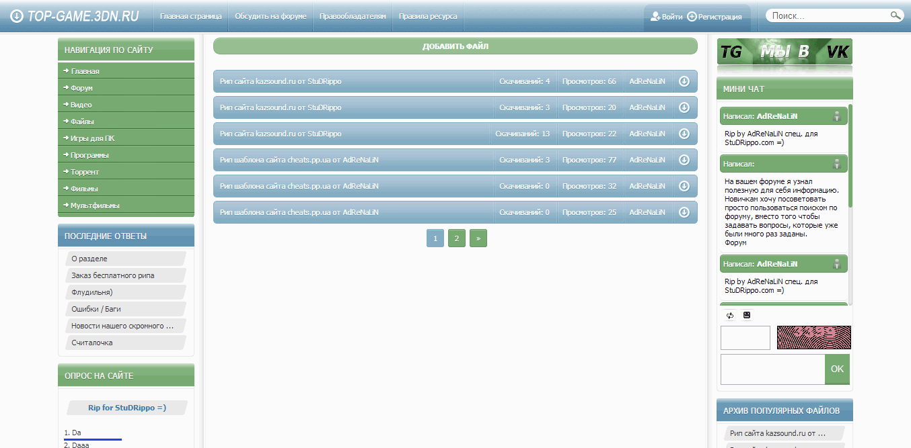Screen dimensions: 911x448
Task: Click the next page arrow button
Action: [x=478, y=238]
